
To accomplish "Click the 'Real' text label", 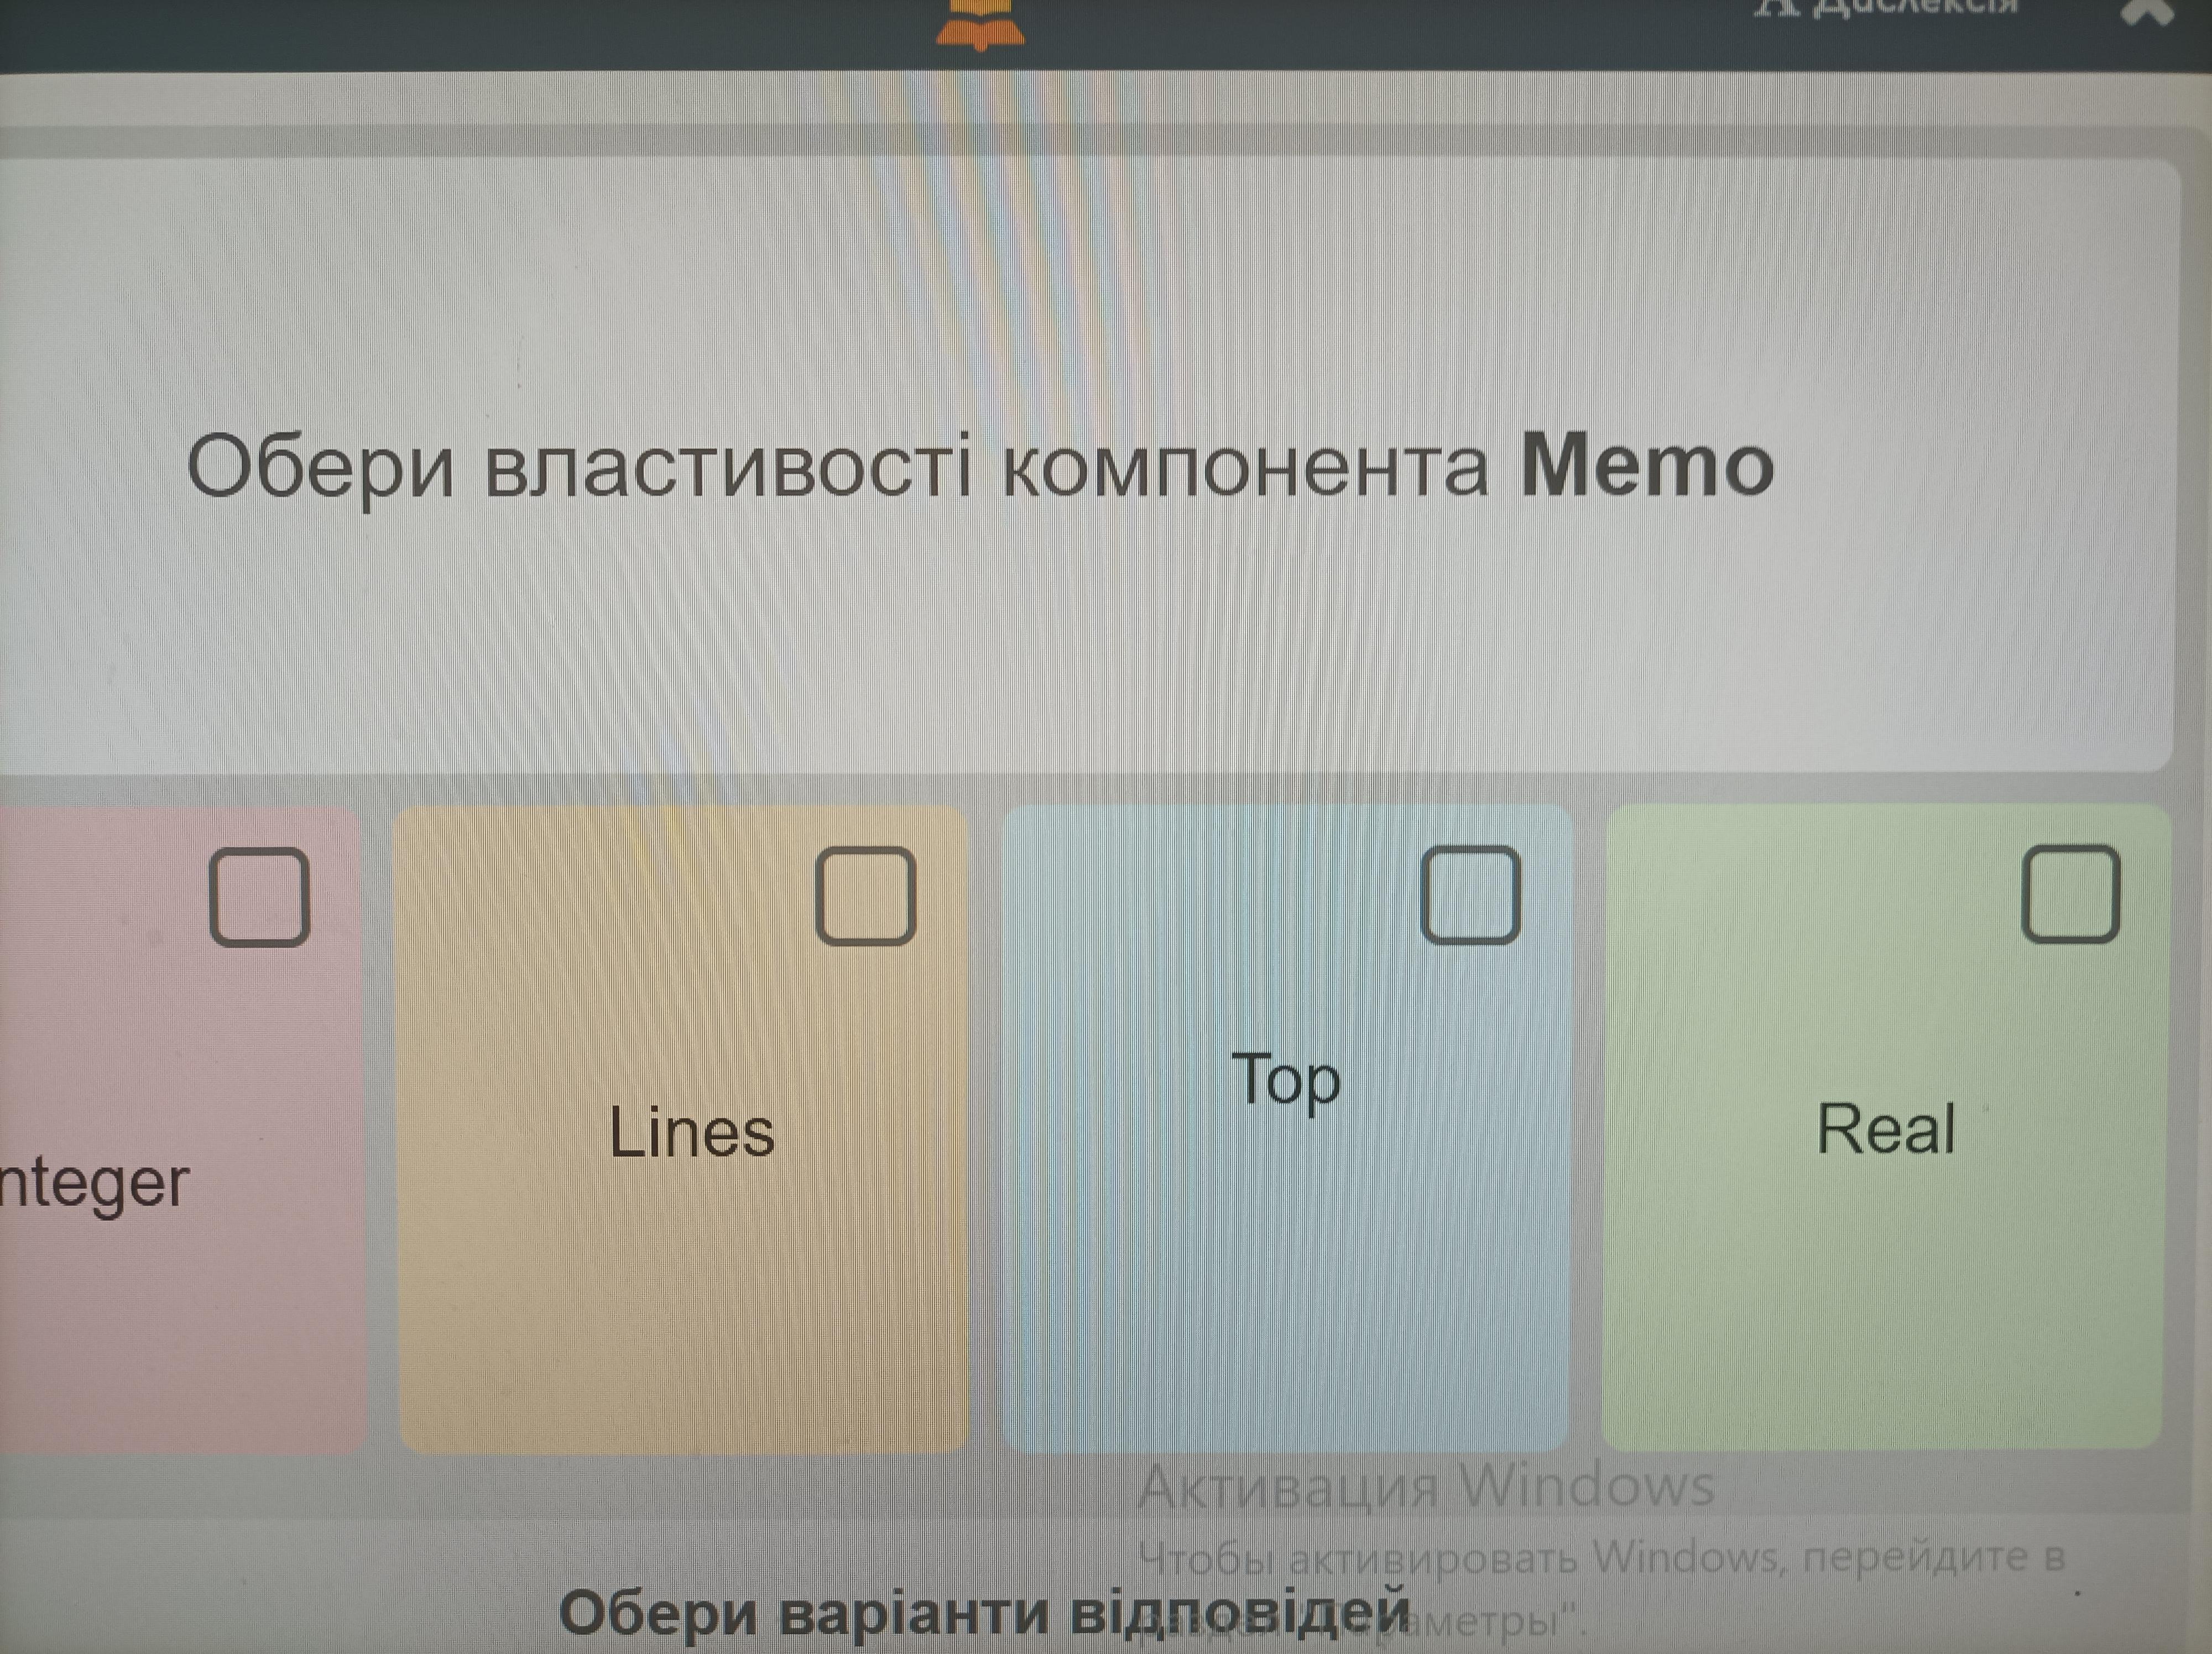I will [1884, 1129].
